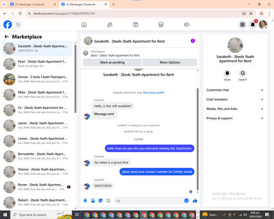The width and height of the screenshot is (274, 219).
Task: Click the purple conversation info icon
Action: pos(193,41)
